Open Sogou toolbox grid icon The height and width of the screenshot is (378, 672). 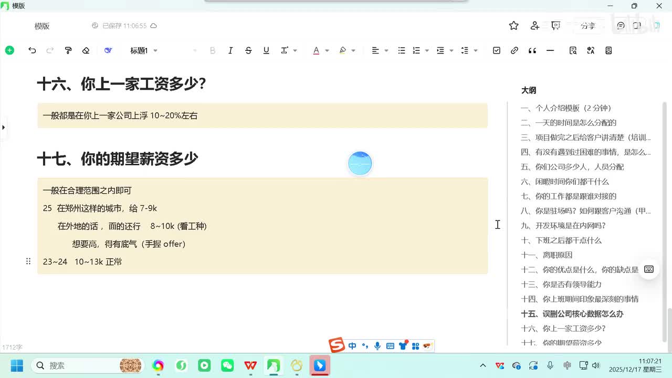click(x=415, y=346)
